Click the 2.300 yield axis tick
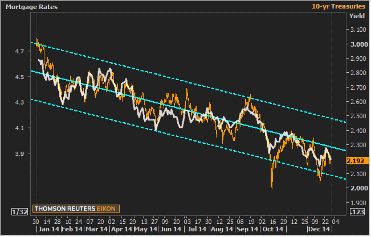The image size is (371, 237). (358, 145)
